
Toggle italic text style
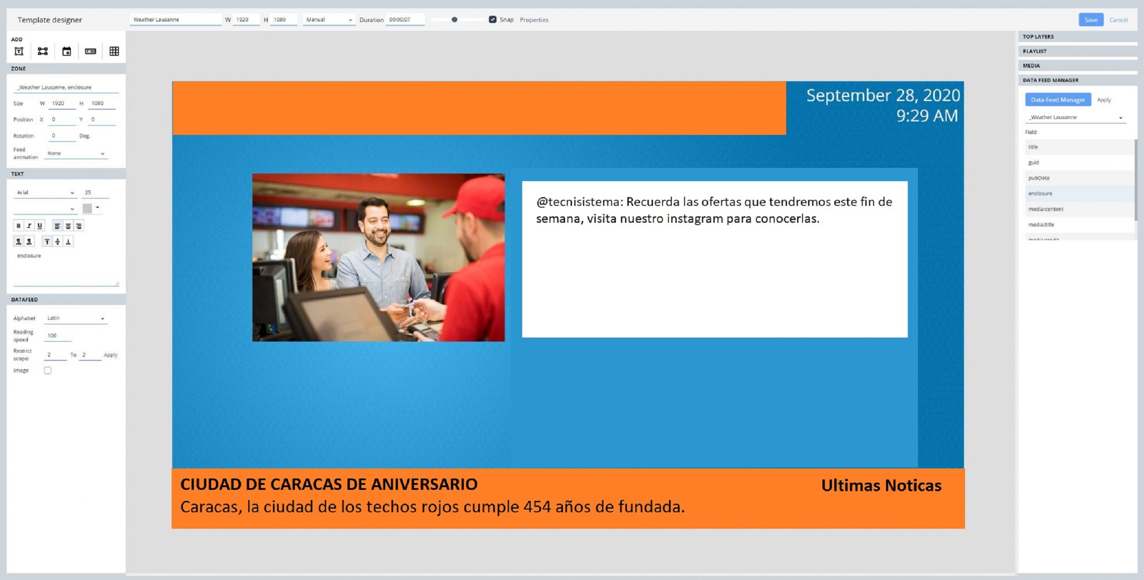29,226
